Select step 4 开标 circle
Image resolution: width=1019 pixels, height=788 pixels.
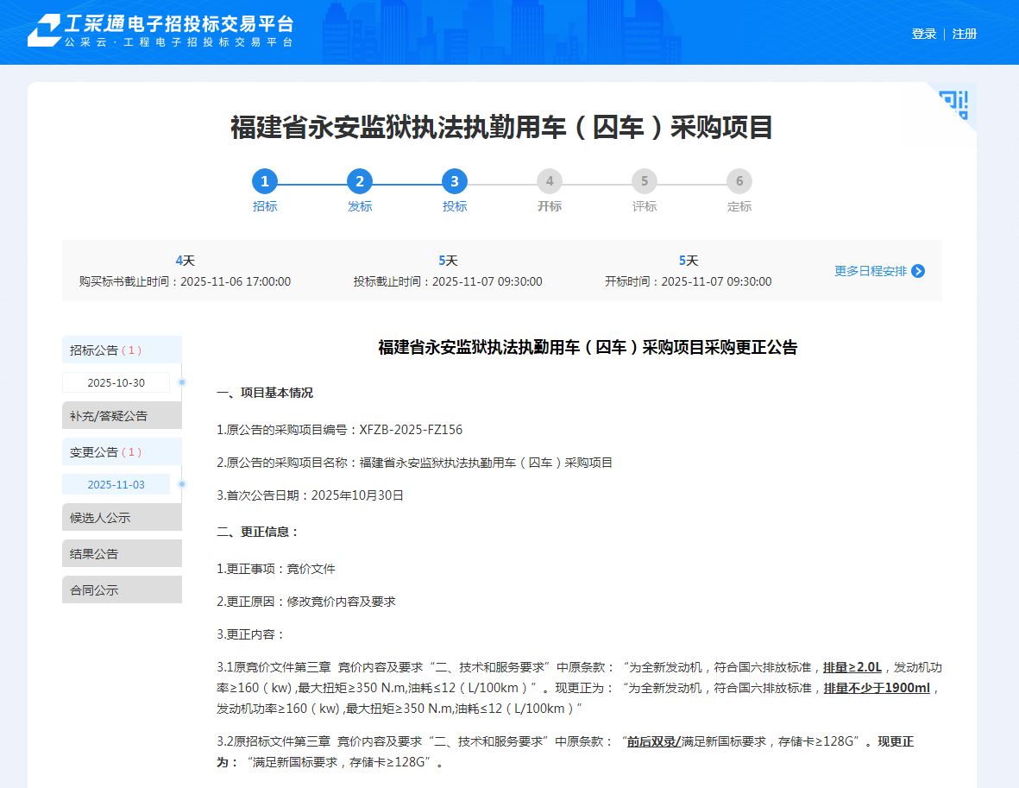pos(550,181)
